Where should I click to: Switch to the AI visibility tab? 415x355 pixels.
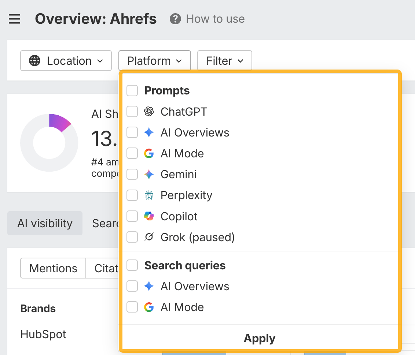[45, 223]
